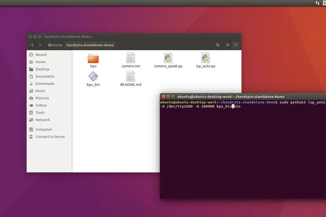Open search in the file manager
The height and width of the screenshot is (217, 326).
tap(218, 45)
